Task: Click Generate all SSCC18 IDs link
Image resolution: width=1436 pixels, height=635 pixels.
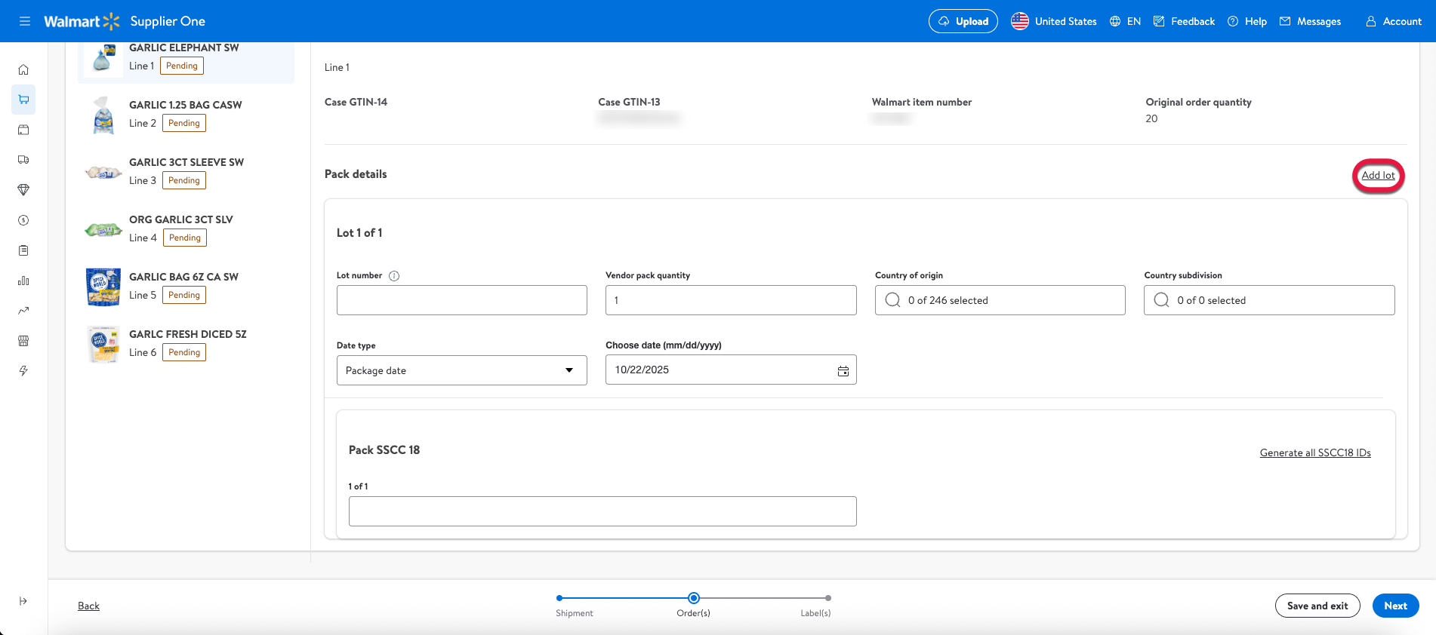Action: tap(1314, 452)
